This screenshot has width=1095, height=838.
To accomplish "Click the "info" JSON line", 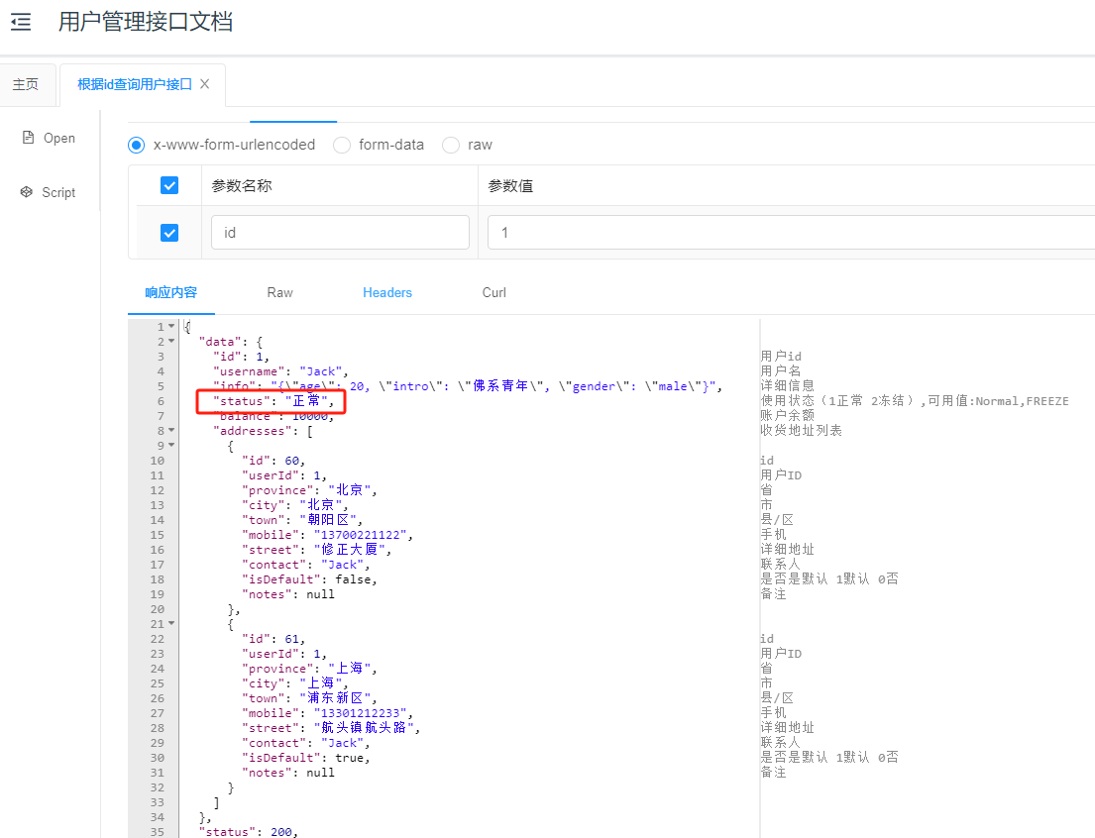I will tap(468, 386).
